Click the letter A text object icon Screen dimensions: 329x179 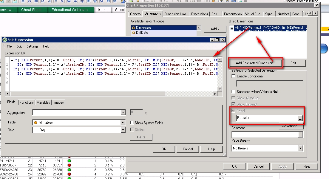tap(75, 1)
